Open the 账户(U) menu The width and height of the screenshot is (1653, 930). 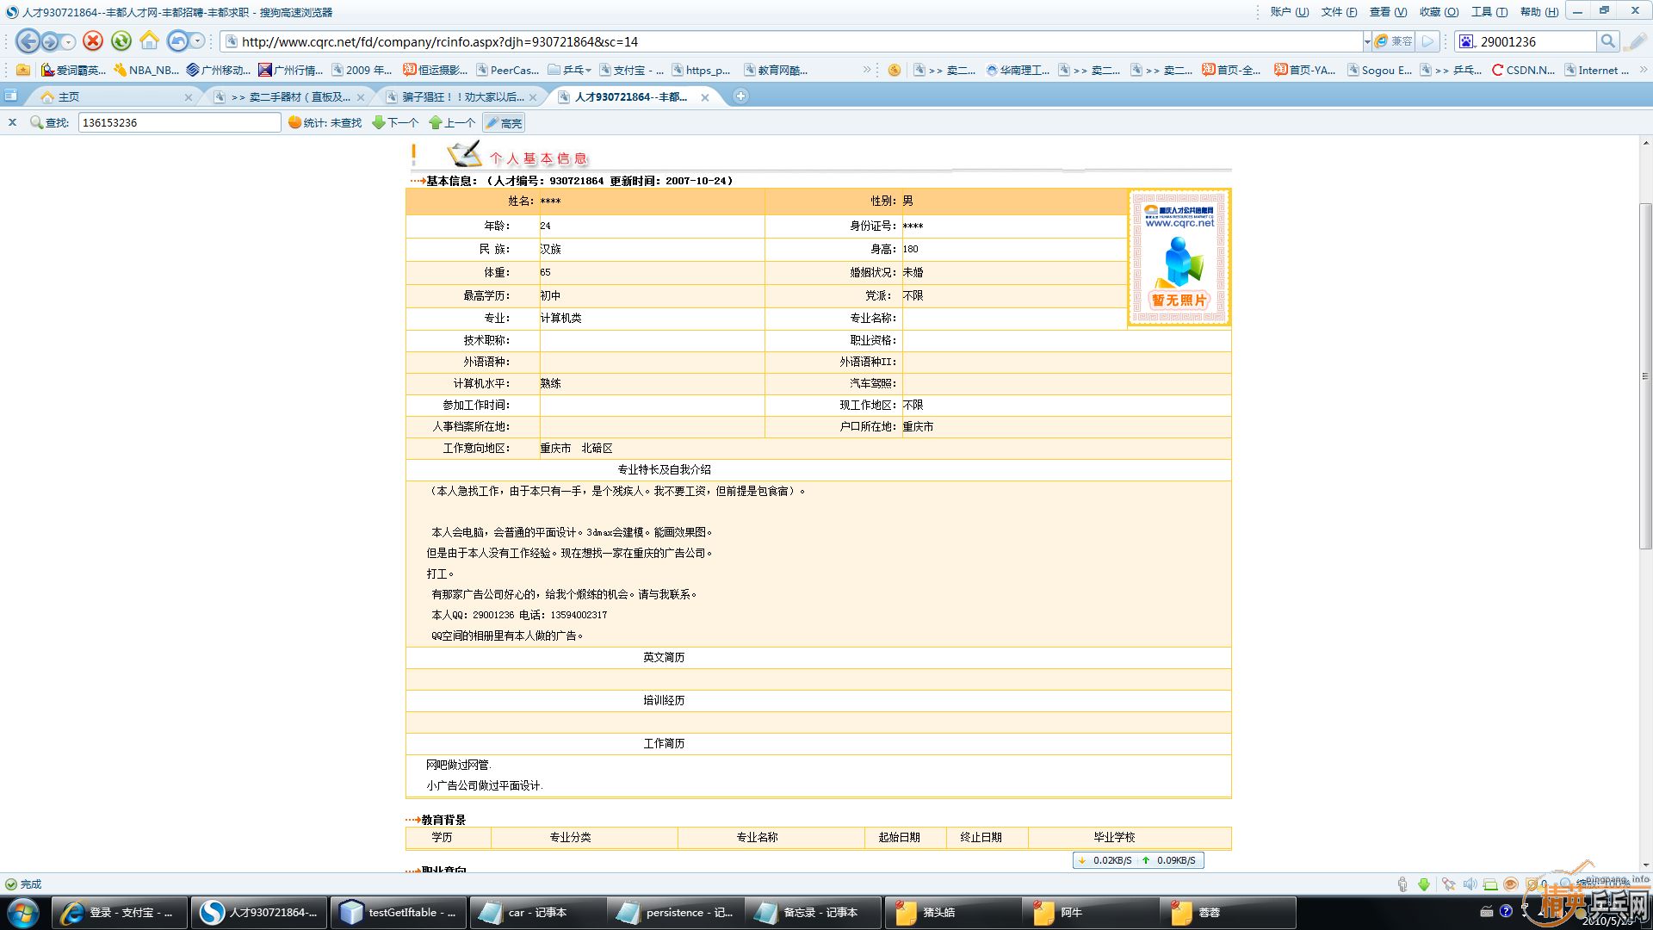point(1289,12)
